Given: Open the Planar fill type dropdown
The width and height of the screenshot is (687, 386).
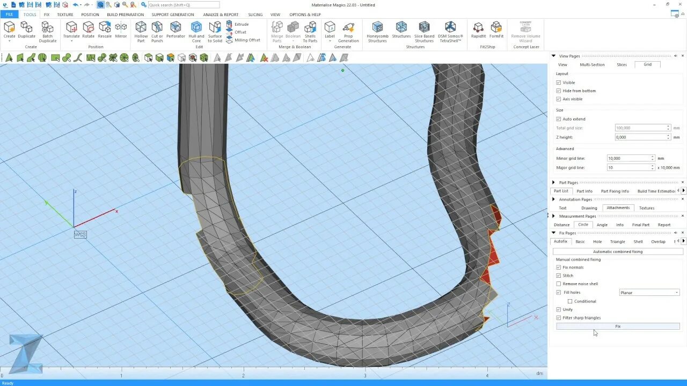Looking at the screenshot, I should (649, 293).
